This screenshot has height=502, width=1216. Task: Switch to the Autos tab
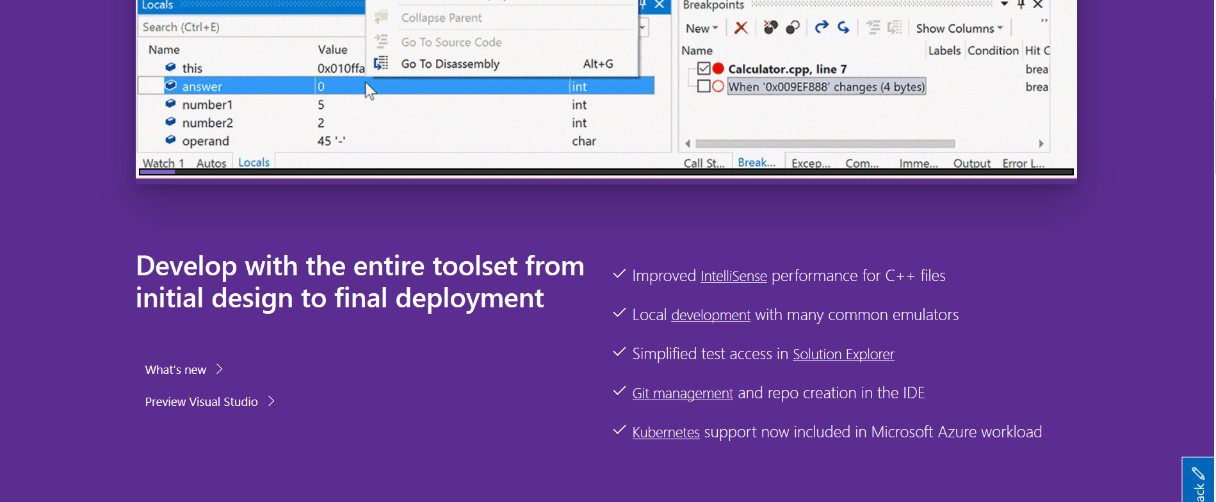(211, 163)
